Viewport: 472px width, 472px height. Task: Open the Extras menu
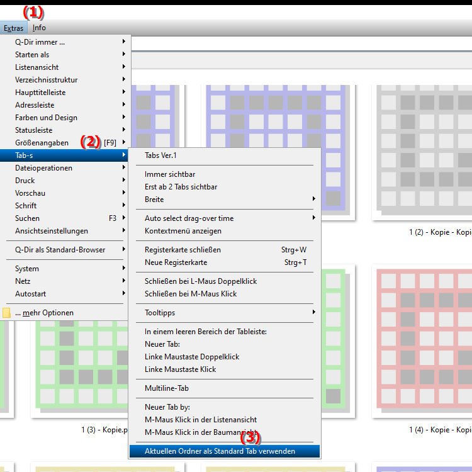[x=14, y=28]
